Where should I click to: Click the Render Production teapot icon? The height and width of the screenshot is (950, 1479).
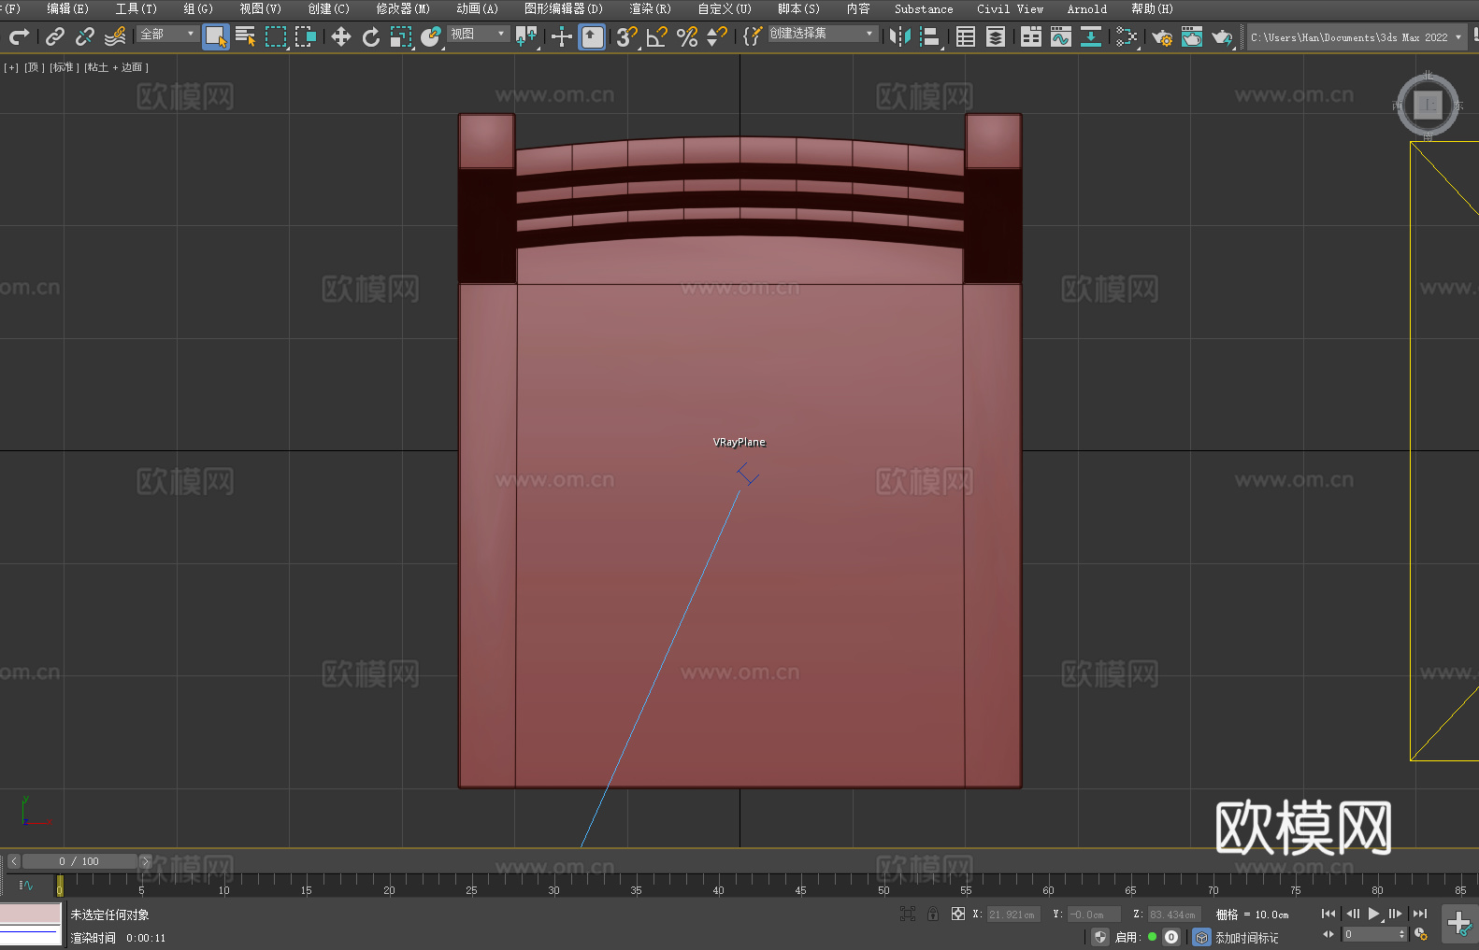tap(1222, 36)
